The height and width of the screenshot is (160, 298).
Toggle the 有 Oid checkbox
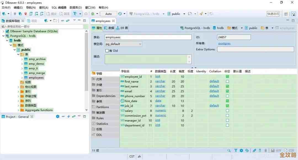coord(107,51)
